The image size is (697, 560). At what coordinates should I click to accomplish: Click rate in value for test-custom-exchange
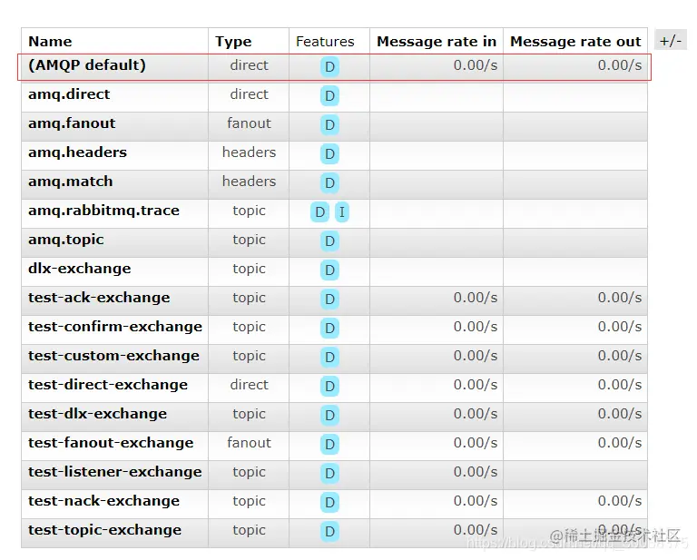click(x=476, y=356)
